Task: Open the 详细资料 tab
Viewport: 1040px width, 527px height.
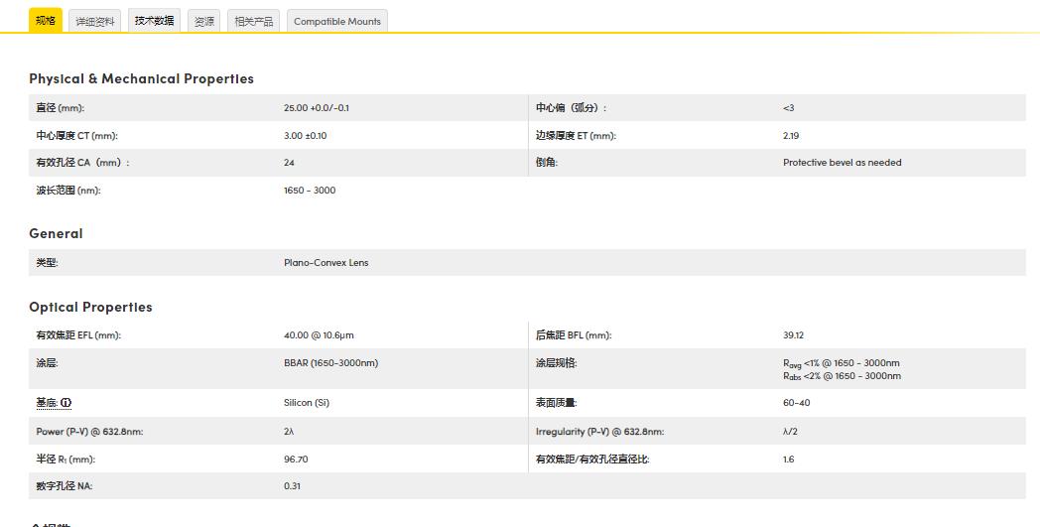Action: click(x=95, y=21)
